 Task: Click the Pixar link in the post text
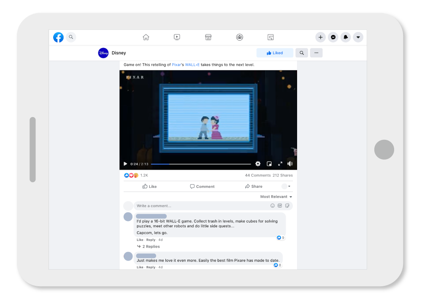pyautogui.click(x=176, y=64)
